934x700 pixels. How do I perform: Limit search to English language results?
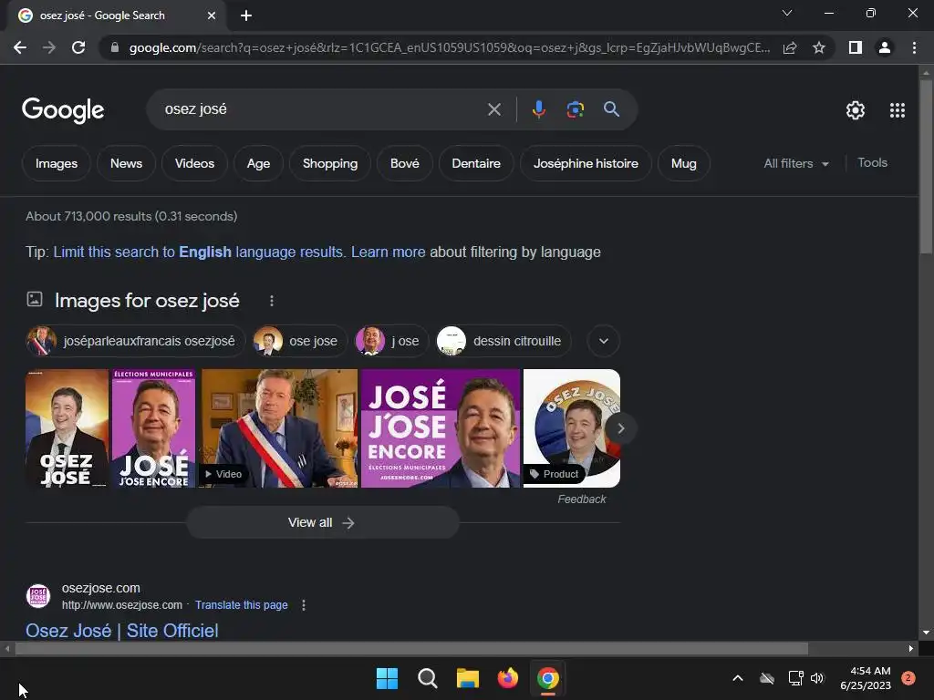click(x=198, y=252)
